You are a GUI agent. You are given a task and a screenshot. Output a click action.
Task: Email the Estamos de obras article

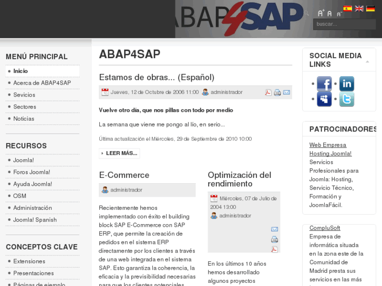[x=286, y=92]
